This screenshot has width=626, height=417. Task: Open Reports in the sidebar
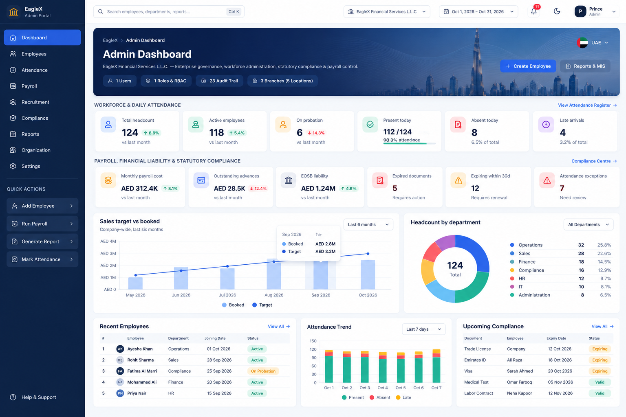click(x=42, y=134)
